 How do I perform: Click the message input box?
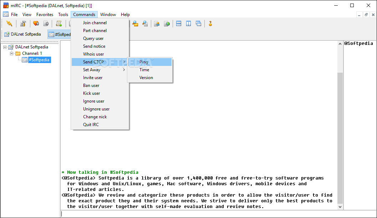click(218, 214)
